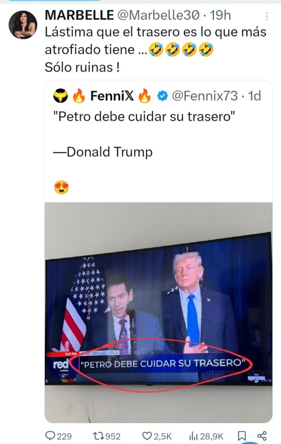The image size is (281, 444).
Task: Open the @Fennix73 handle in quoted post
Action: pyautogui.click(x=205, y=96)
